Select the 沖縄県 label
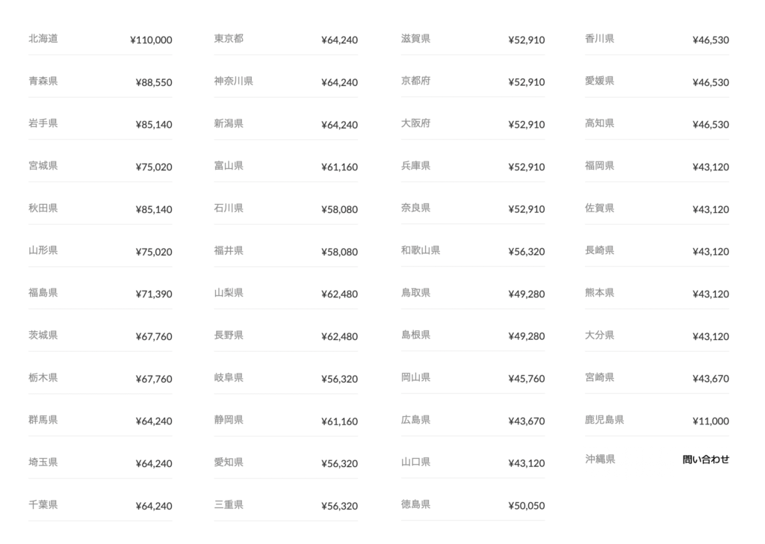This screenshot has width=765, height=544. [x=600, y=460]
